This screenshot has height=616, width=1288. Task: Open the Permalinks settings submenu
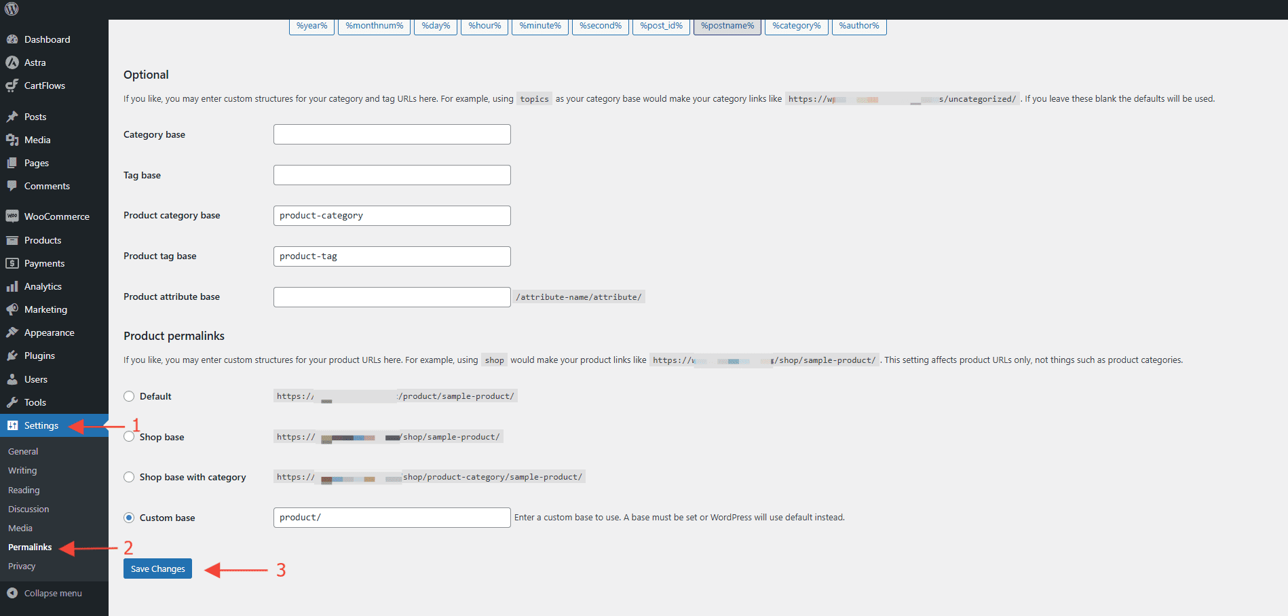pyautogui.click(x=30, y=547)
